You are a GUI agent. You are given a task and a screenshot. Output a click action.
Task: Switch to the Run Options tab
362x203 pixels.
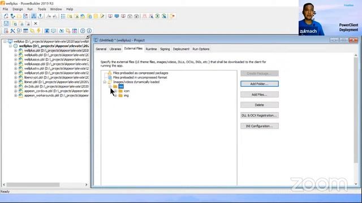pyautogui.click(x=201, y=49)
